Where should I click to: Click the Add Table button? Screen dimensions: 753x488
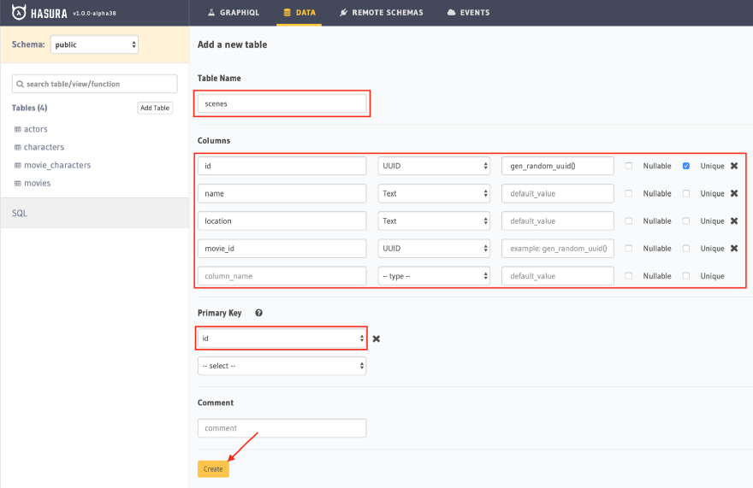coord(155,108)
